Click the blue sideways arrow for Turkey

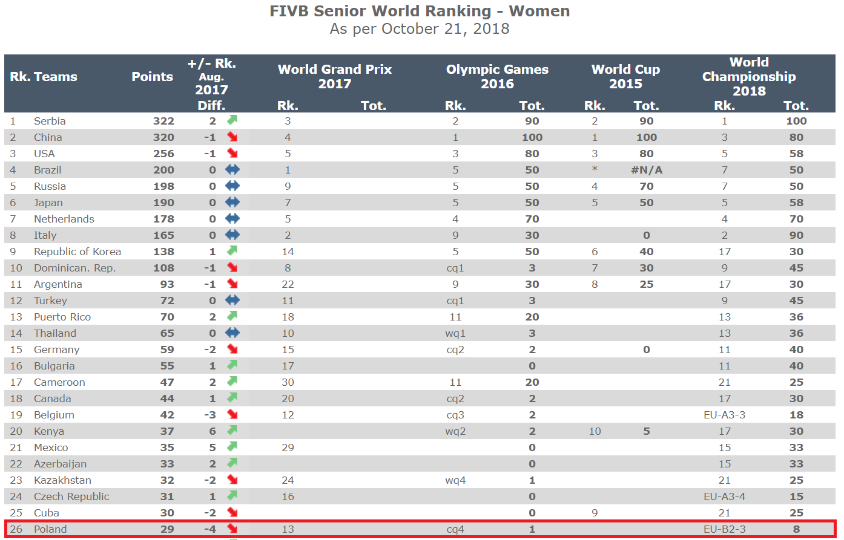pos(232,300)
